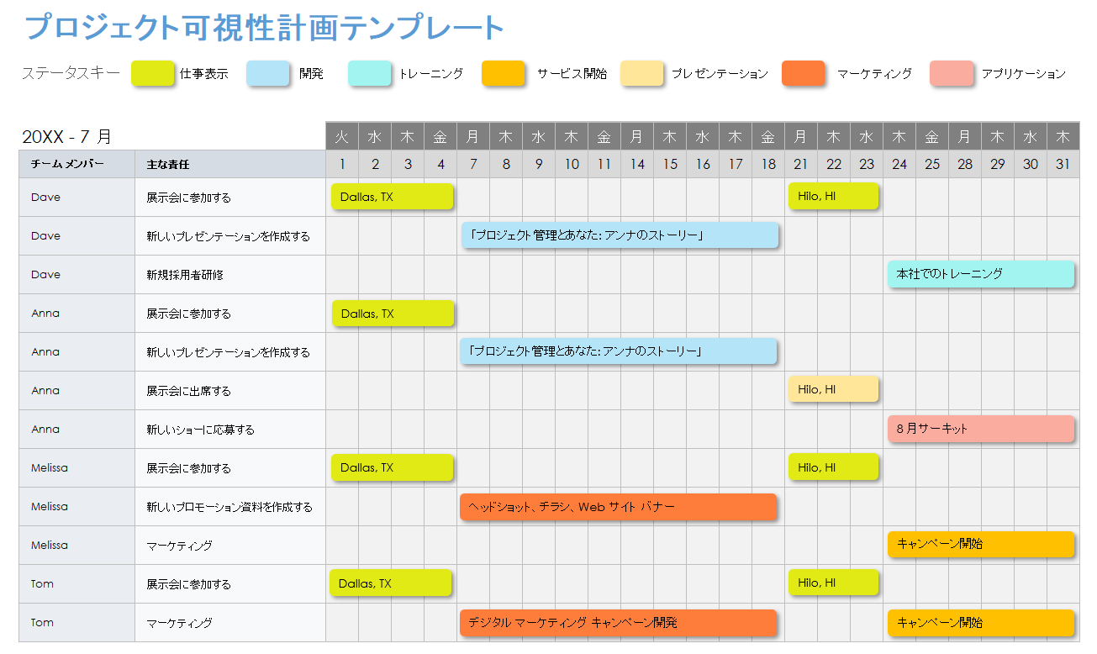This screenshot has height=654, width=1097.
Task: Select the デジタル マーケティング キャンペーン開発 bar
Action: click(x=618, y=623)
